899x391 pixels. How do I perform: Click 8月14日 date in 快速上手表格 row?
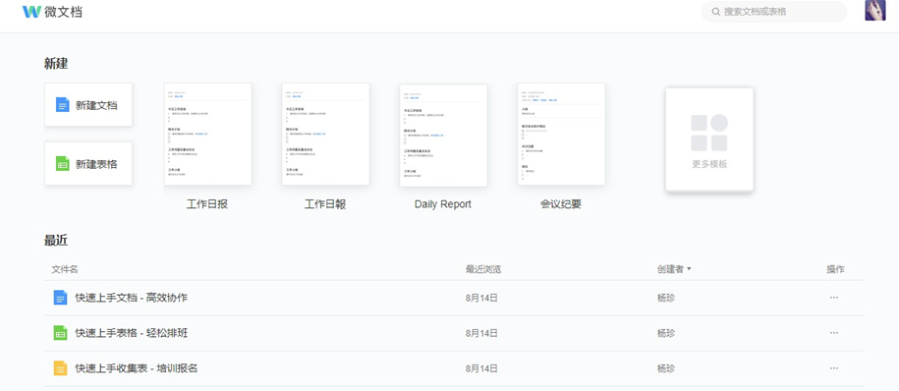click(x=481, y=332)
